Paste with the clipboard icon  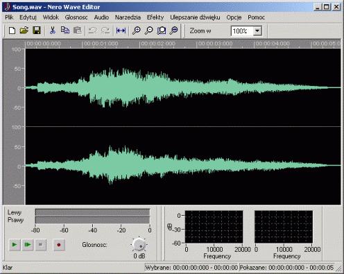tap(78, 31)
